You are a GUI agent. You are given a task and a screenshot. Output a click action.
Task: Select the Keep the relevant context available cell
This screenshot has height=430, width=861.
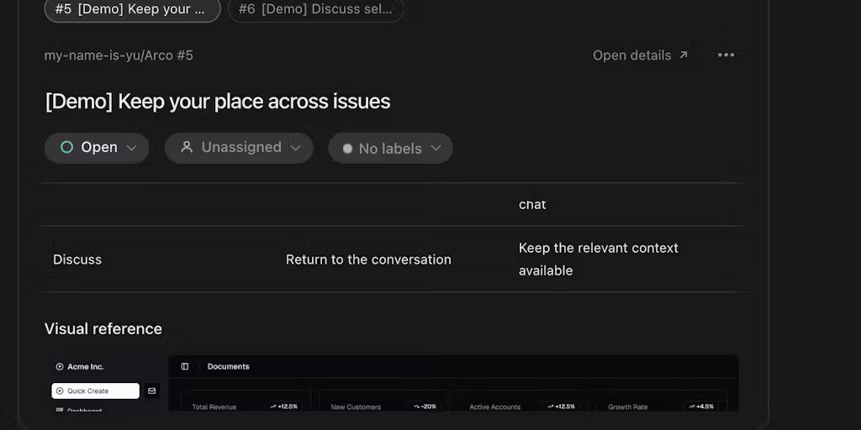[x=599, y=259]
